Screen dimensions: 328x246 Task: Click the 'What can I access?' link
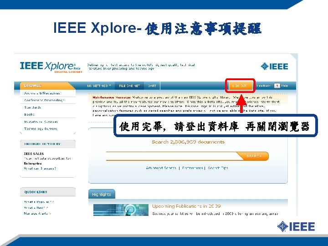40,168
